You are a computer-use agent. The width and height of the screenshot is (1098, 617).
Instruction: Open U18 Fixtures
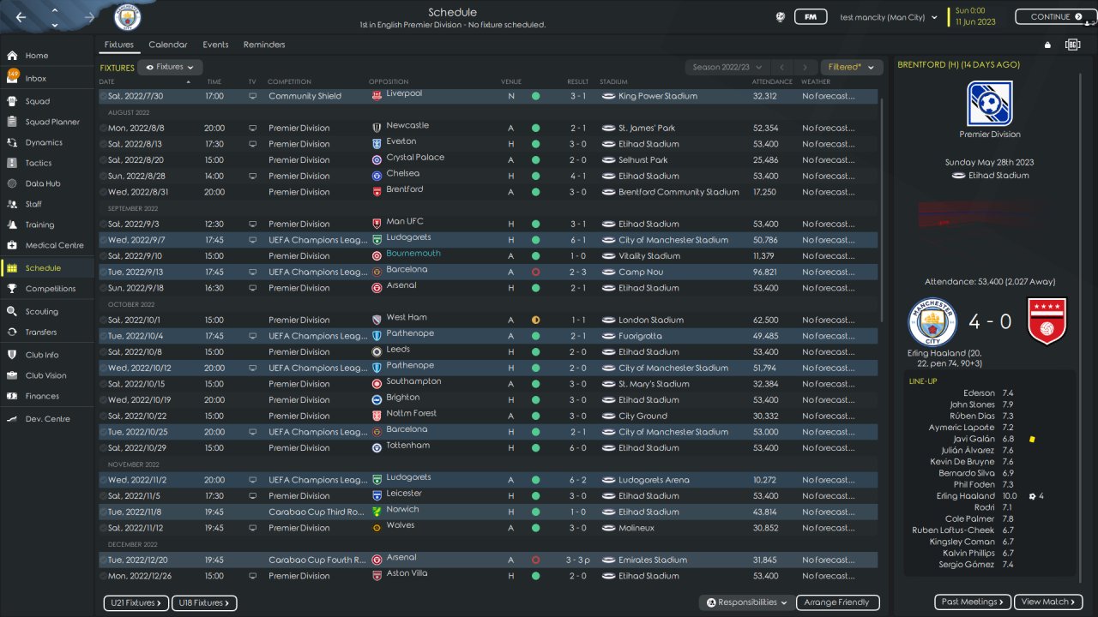tap(204, 603)
